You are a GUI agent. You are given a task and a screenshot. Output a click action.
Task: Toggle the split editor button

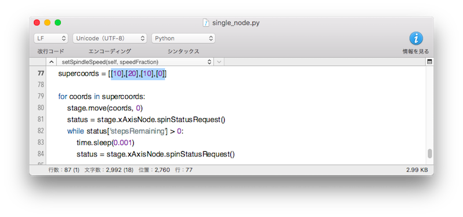(429, 62)
